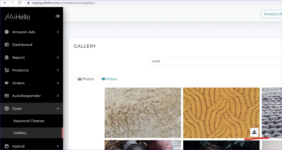282x150 pixels.
Task: Click the Amazon US marketplace button
Action: (x=272, y=14)
